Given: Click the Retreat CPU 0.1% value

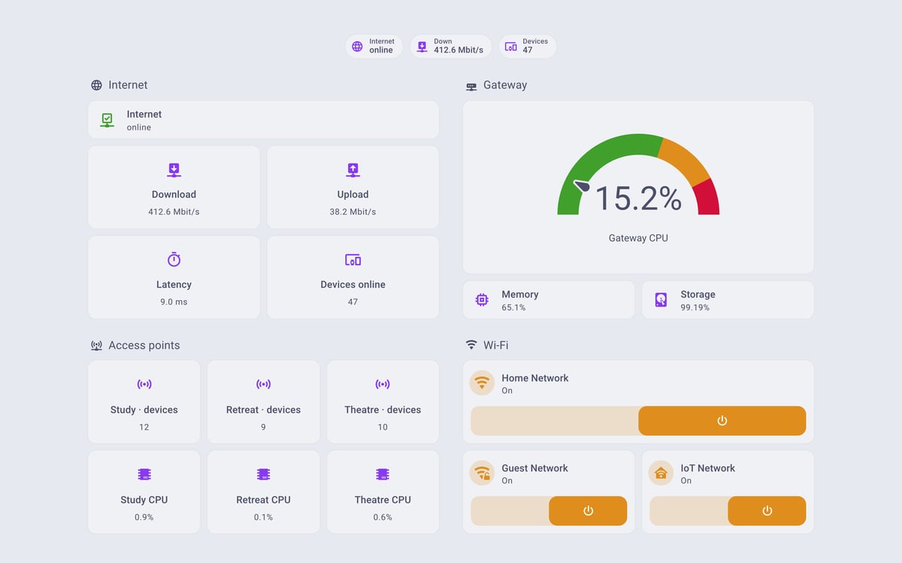Looking at the screenshot, I should tap(263, 517).
